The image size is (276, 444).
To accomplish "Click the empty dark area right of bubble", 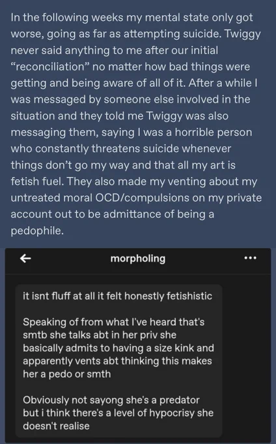I will pos(246,360).
